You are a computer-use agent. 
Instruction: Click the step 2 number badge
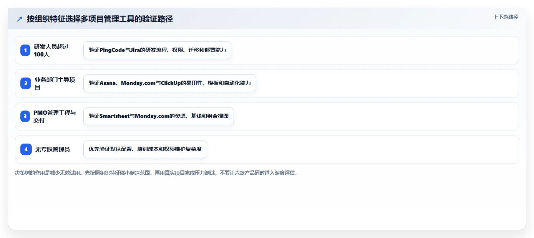coord(25,83)
